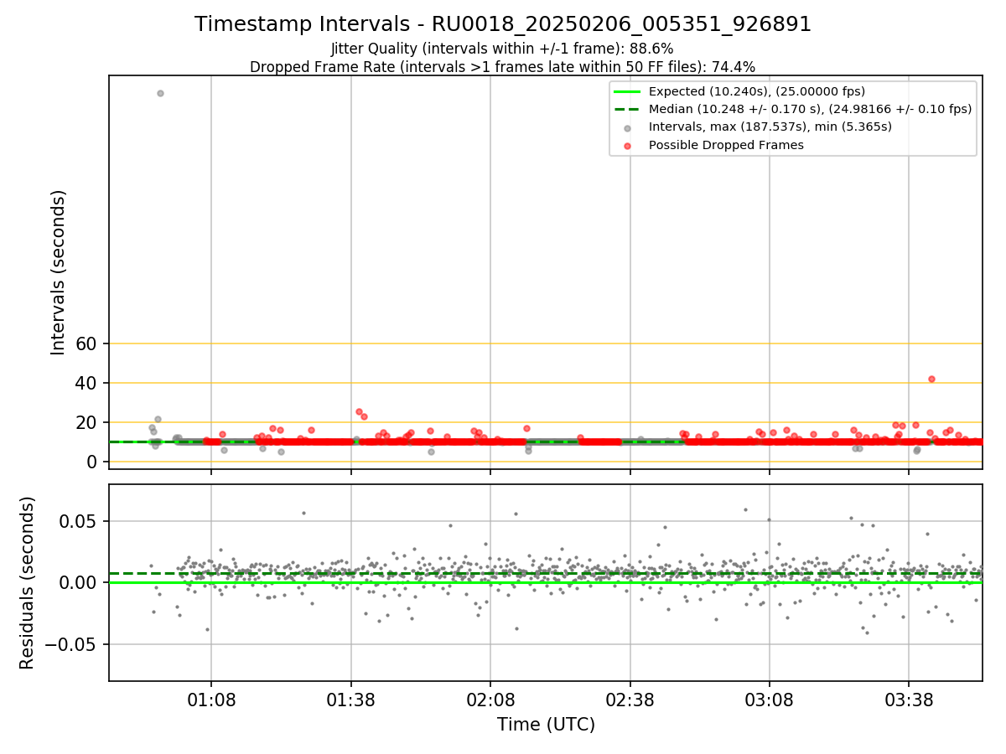The image size is (1006, 754).
Task: Click the plot title 'Timestamp Intervals - RU0018_20250206_005351_926891'
Action: pos(503,24)
